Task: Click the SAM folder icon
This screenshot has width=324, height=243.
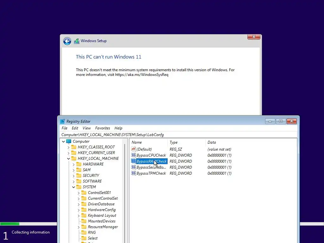Action: click(x=79, y=170)
